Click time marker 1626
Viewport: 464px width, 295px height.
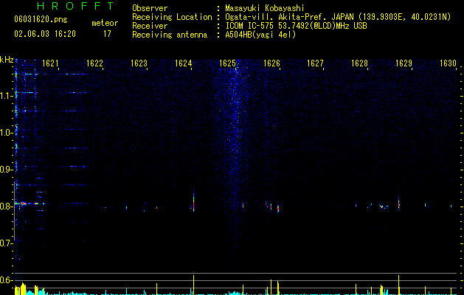[271, 63]
